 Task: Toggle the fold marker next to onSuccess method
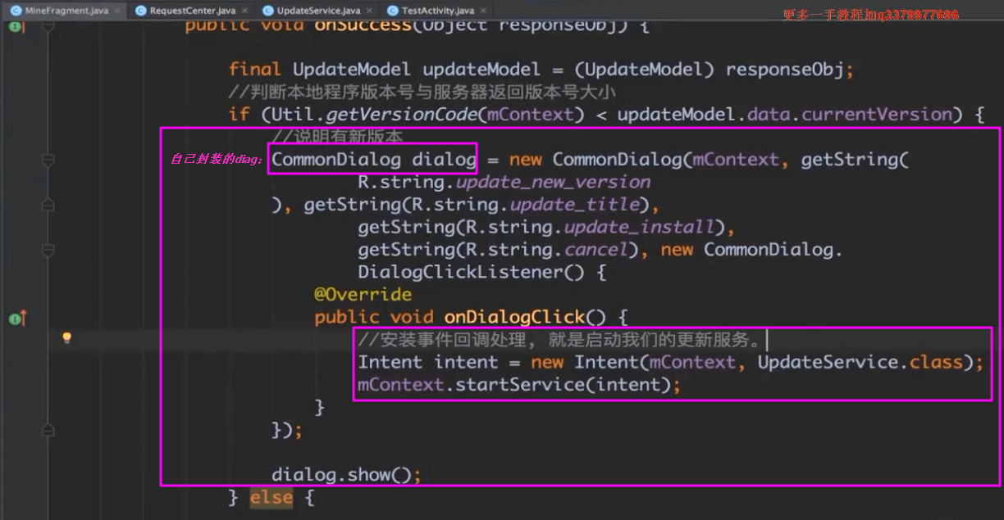(x=48, y=26)
